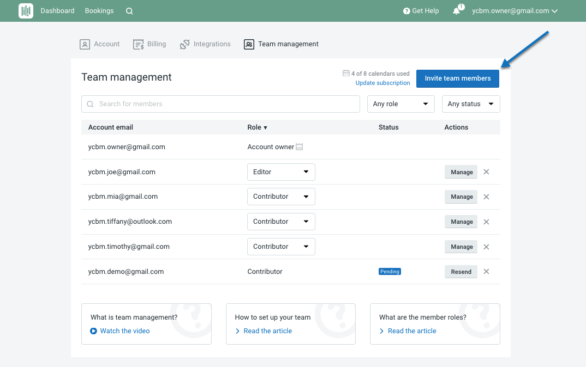The image size is (586, 367).
Task: Click the calendar icon beside 4 of 8 calendars used
Action: tap(345, 73)
